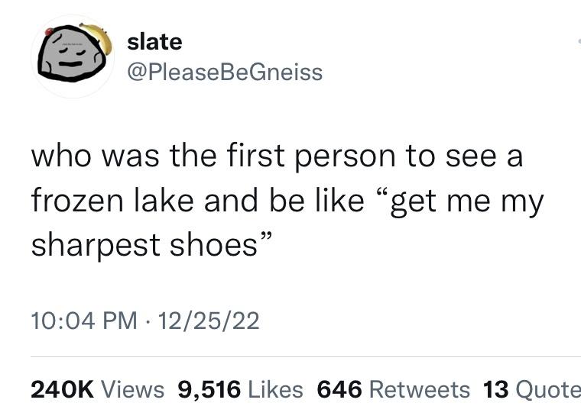This screenshot has width=581, height=419.
Task: Show the 646 Retweets list
Action: point(393,390)
